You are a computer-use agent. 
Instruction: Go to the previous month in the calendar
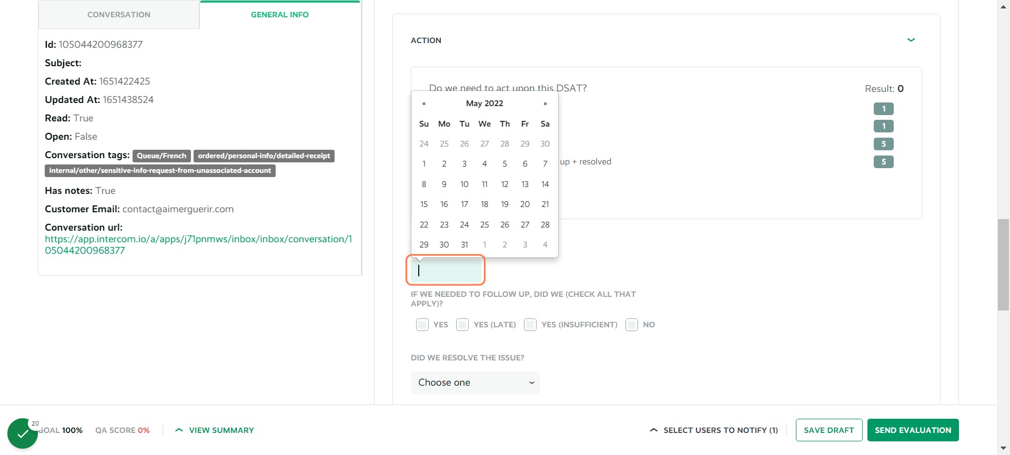point(424,104)
